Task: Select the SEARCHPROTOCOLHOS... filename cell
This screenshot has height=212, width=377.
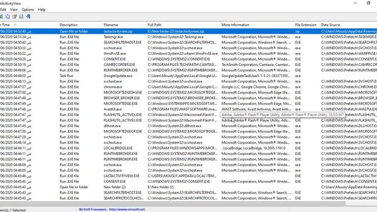Action: pyautogui.click(x=124, y=198)
